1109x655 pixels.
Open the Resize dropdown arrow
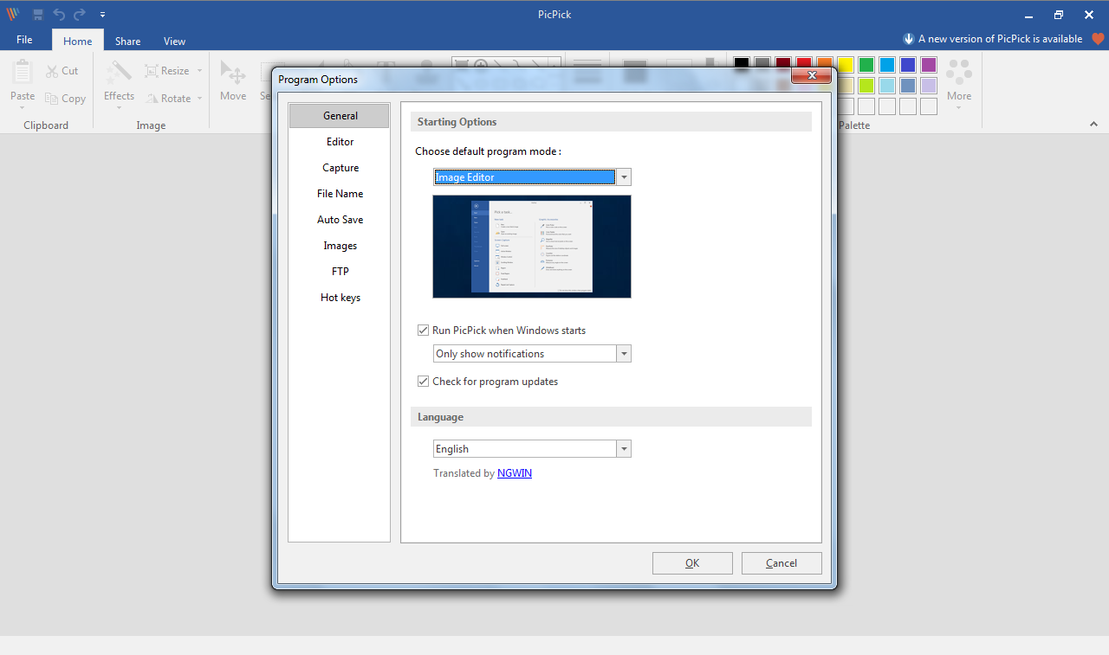point(199,71)
